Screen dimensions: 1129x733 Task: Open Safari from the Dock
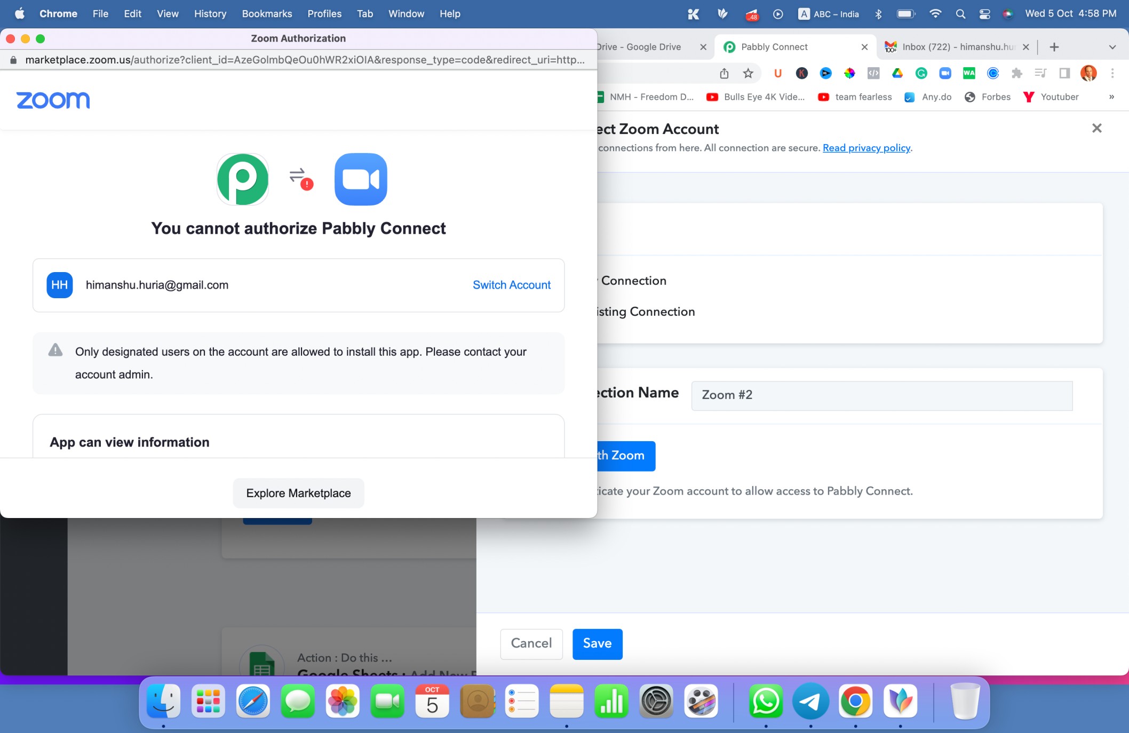253,701
